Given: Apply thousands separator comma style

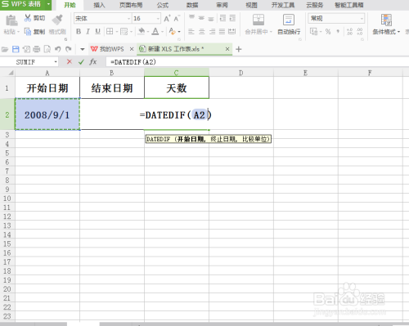Looking at the screenshot, I should (338, 32).
